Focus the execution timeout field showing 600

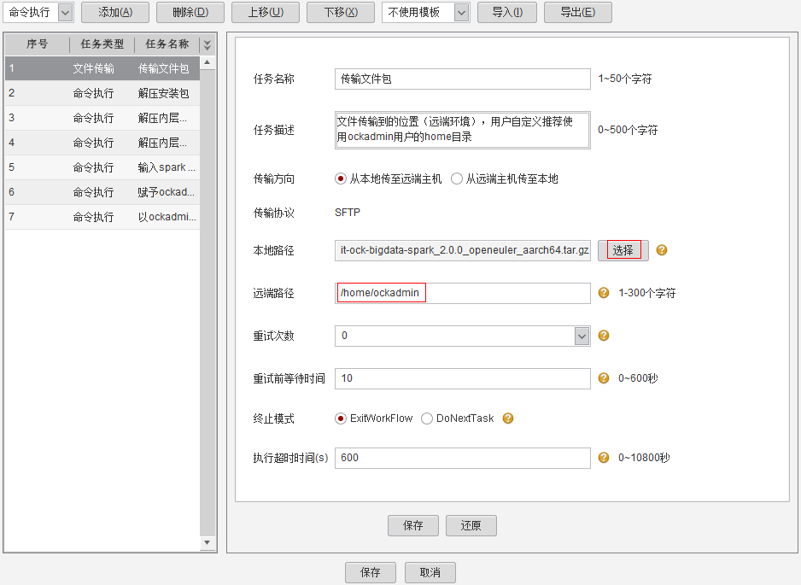(x=462, y=458)
